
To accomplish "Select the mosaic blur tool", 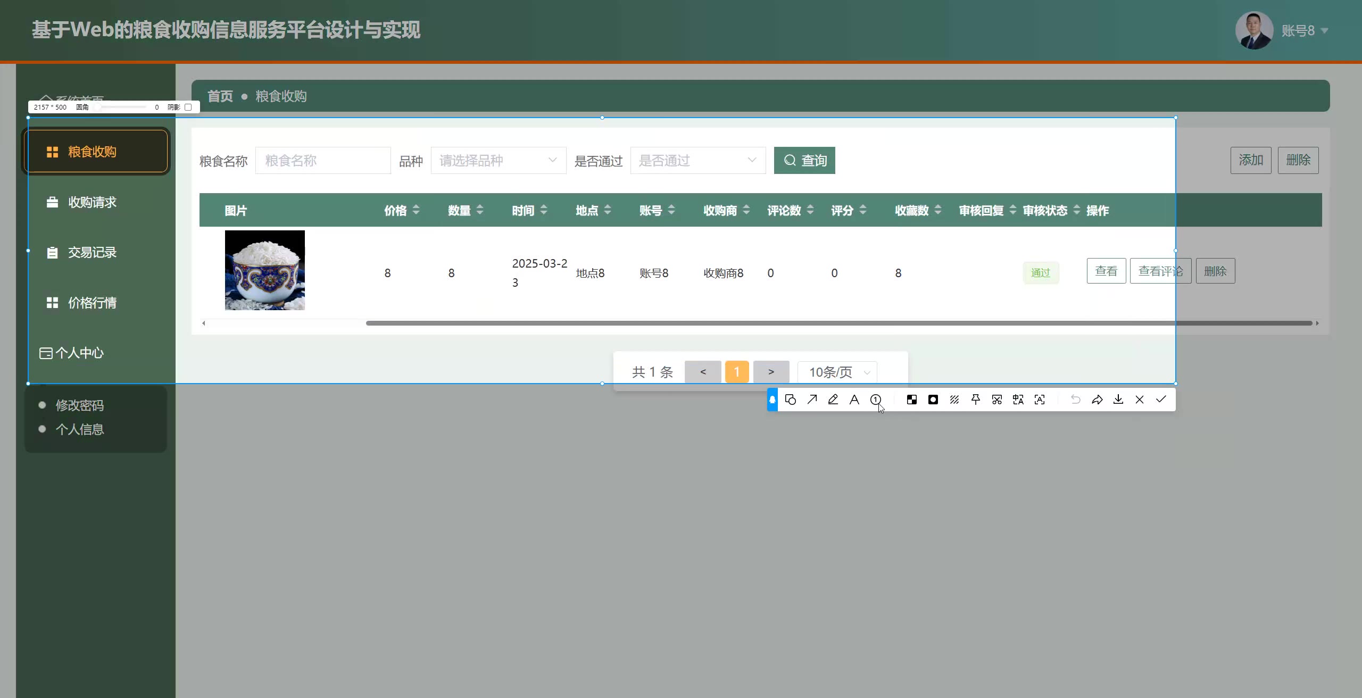I will point(912,400).
